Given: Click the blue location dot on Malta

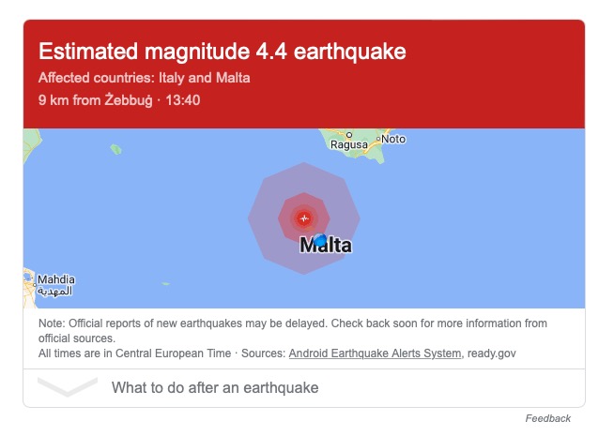Looking at the screenshot, I should [x=320, y=240].
